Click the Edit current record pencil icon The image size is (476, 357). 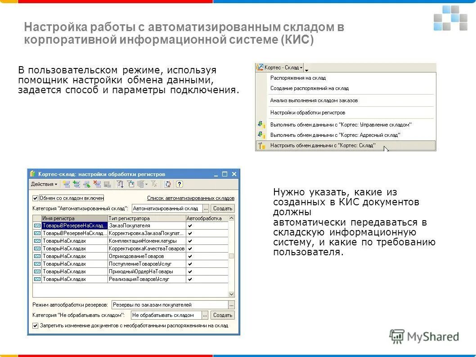pyautogui.click(x=87, y=184)
